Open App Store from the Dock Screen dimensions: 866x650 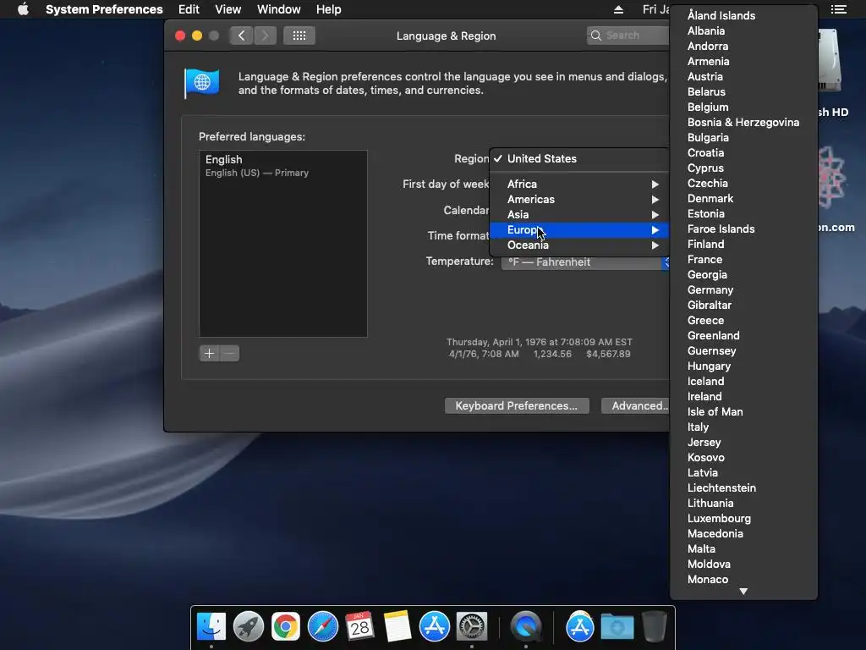(x=434, y=627)
